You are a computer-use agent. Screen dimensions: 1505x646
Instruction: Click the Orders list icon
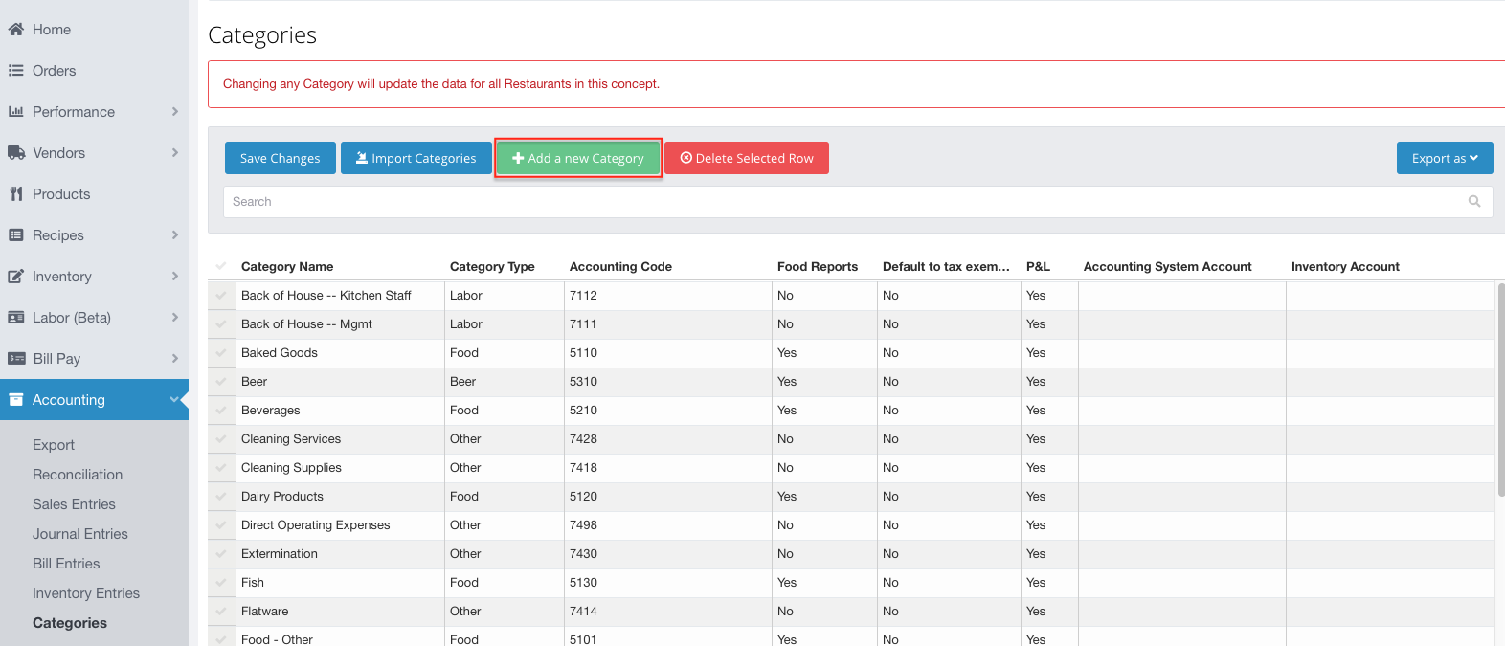pyautogui.click(x=15, y=71)
